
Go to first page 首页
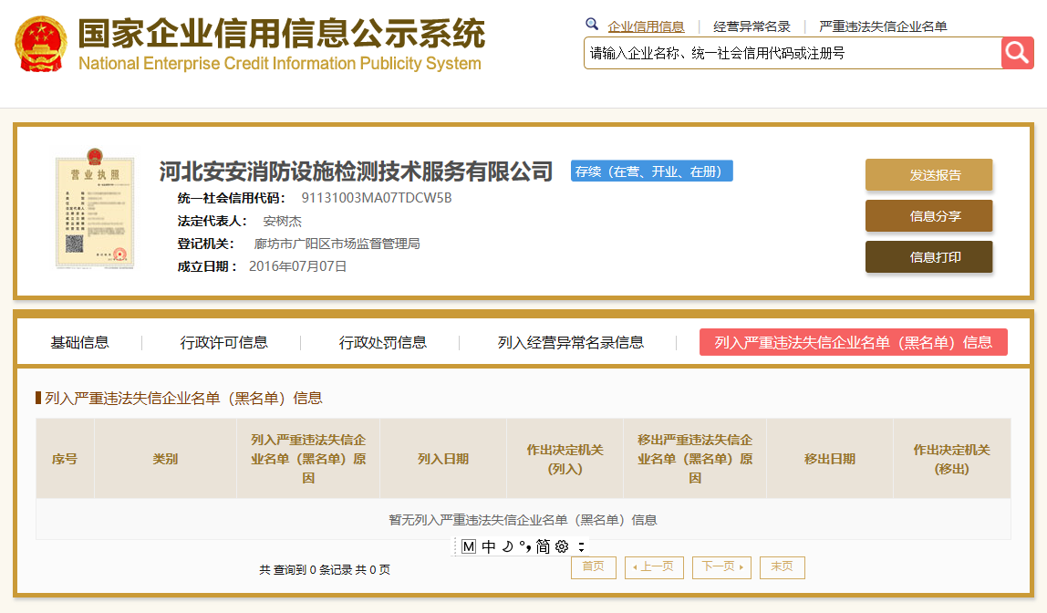[x=594, y=566]
